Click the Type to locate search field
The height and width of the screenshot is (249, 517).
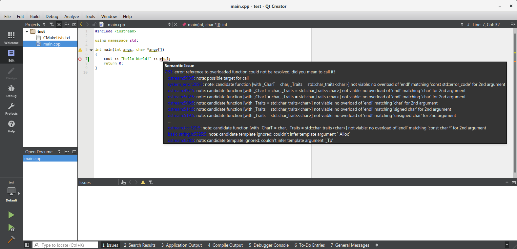pos(65,245)
